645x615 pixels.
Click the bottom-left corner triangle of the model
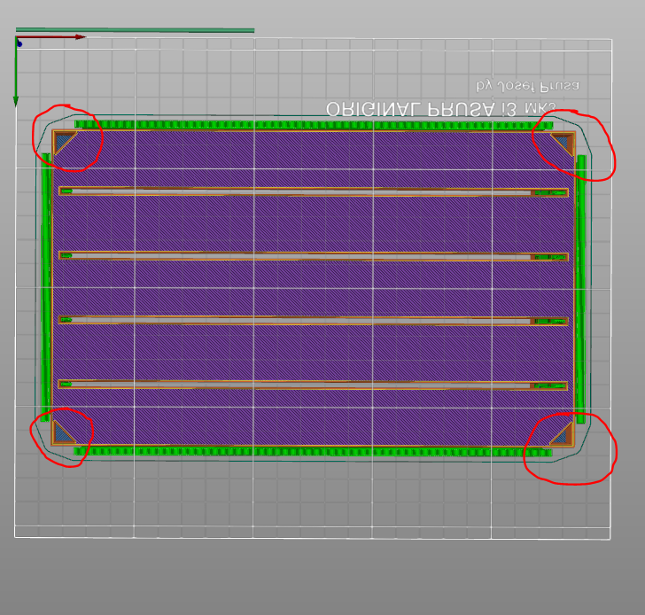click(x=62, y=433)
